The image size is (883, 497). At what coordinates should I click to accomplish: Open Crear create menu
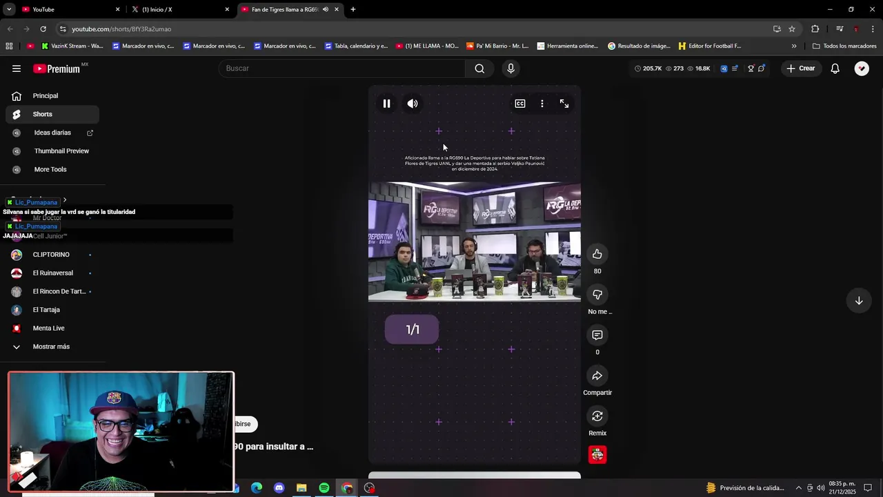(x=801, y=68)
